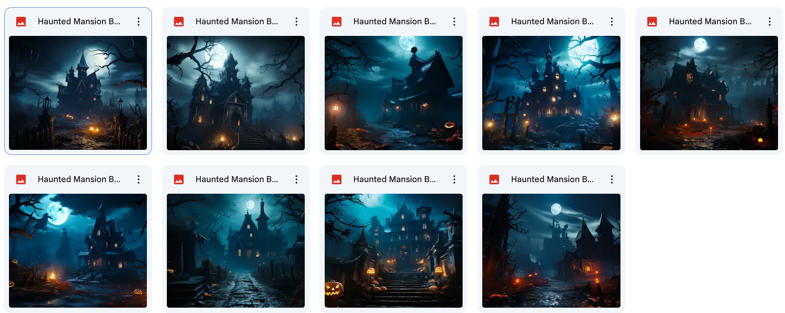Click the red image icon on the last top-row card
This screenshot has width=785, height=313.
tap(652, 21)
